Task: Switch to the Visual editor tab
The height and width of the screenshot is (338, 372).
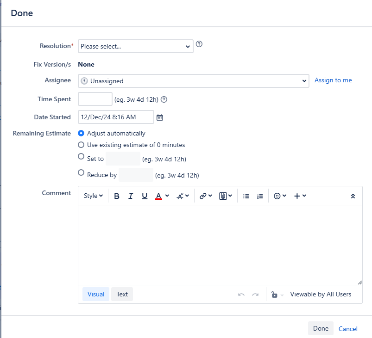Action: pos(96,294)
